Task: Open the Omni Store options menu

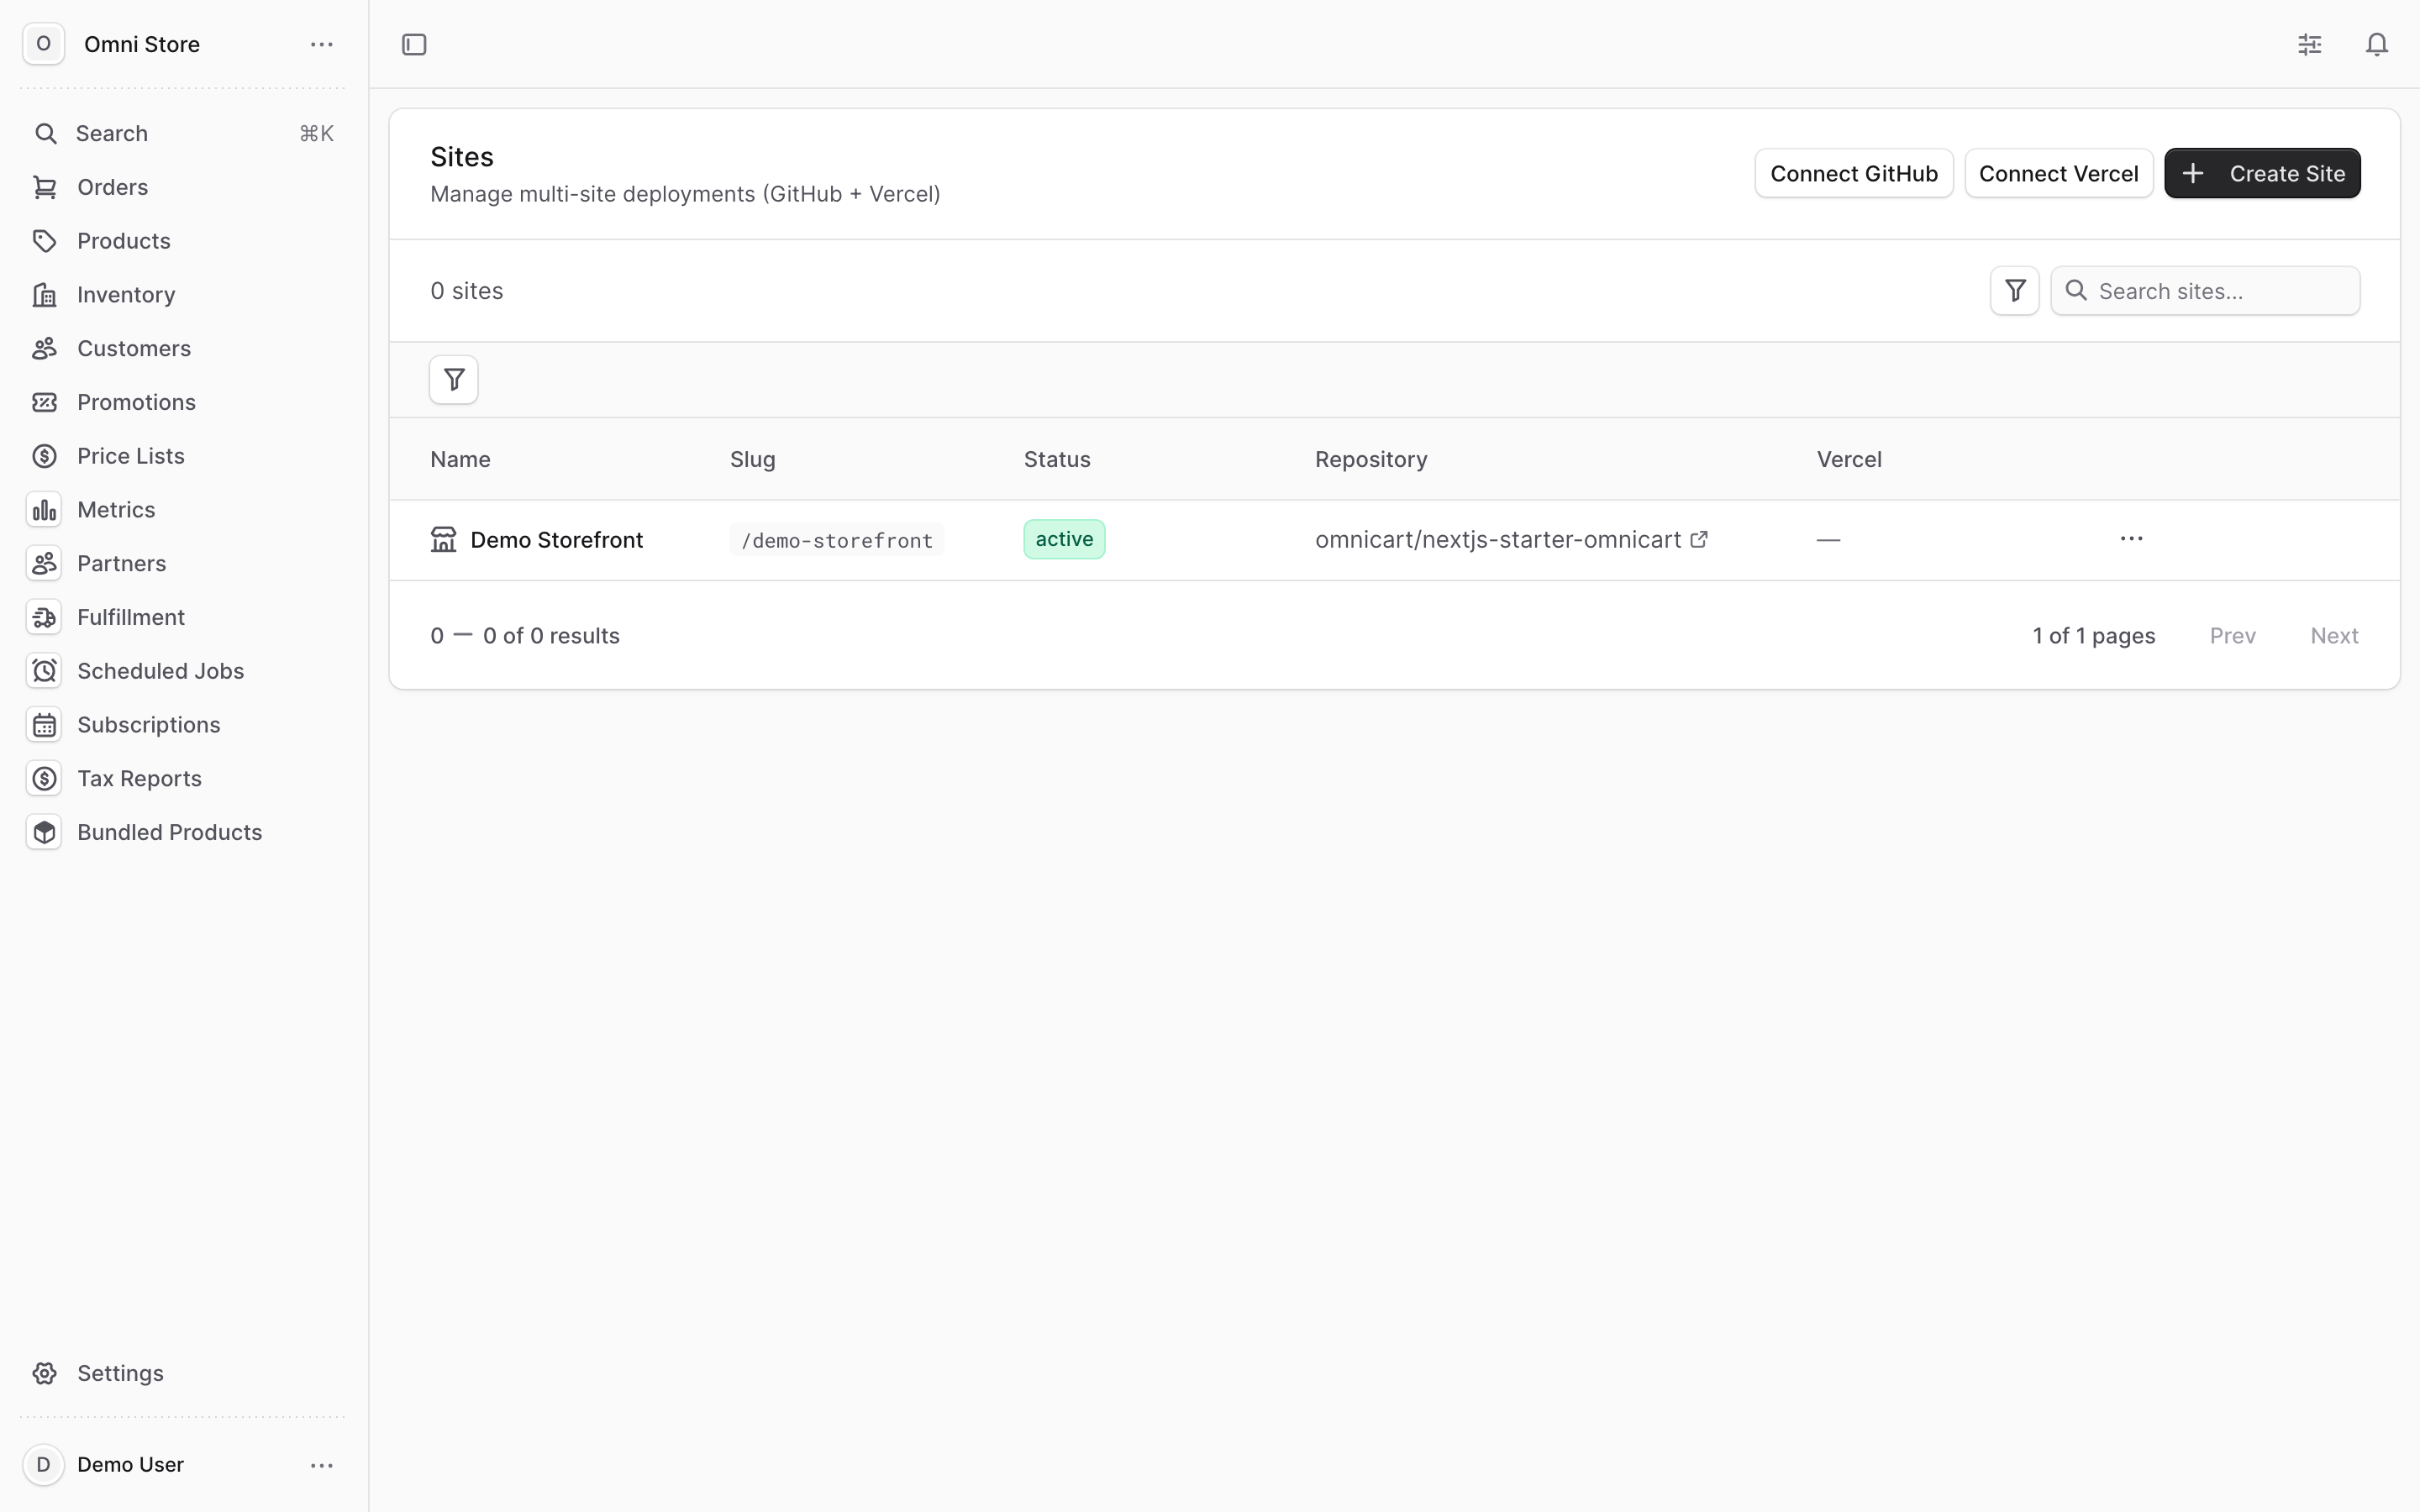Action: 321,44
